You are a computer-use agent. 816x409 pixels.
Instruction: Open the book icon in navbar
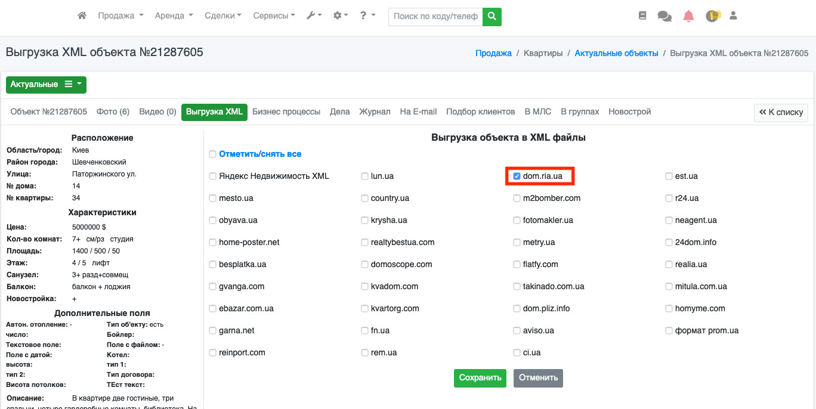point(642,16)
